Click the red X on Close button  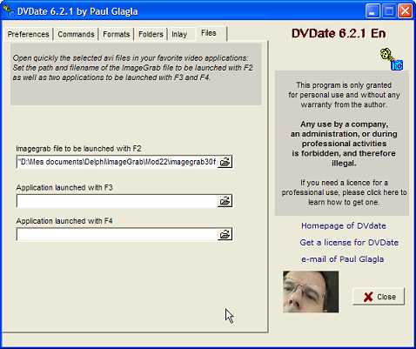tap(368, 297)
